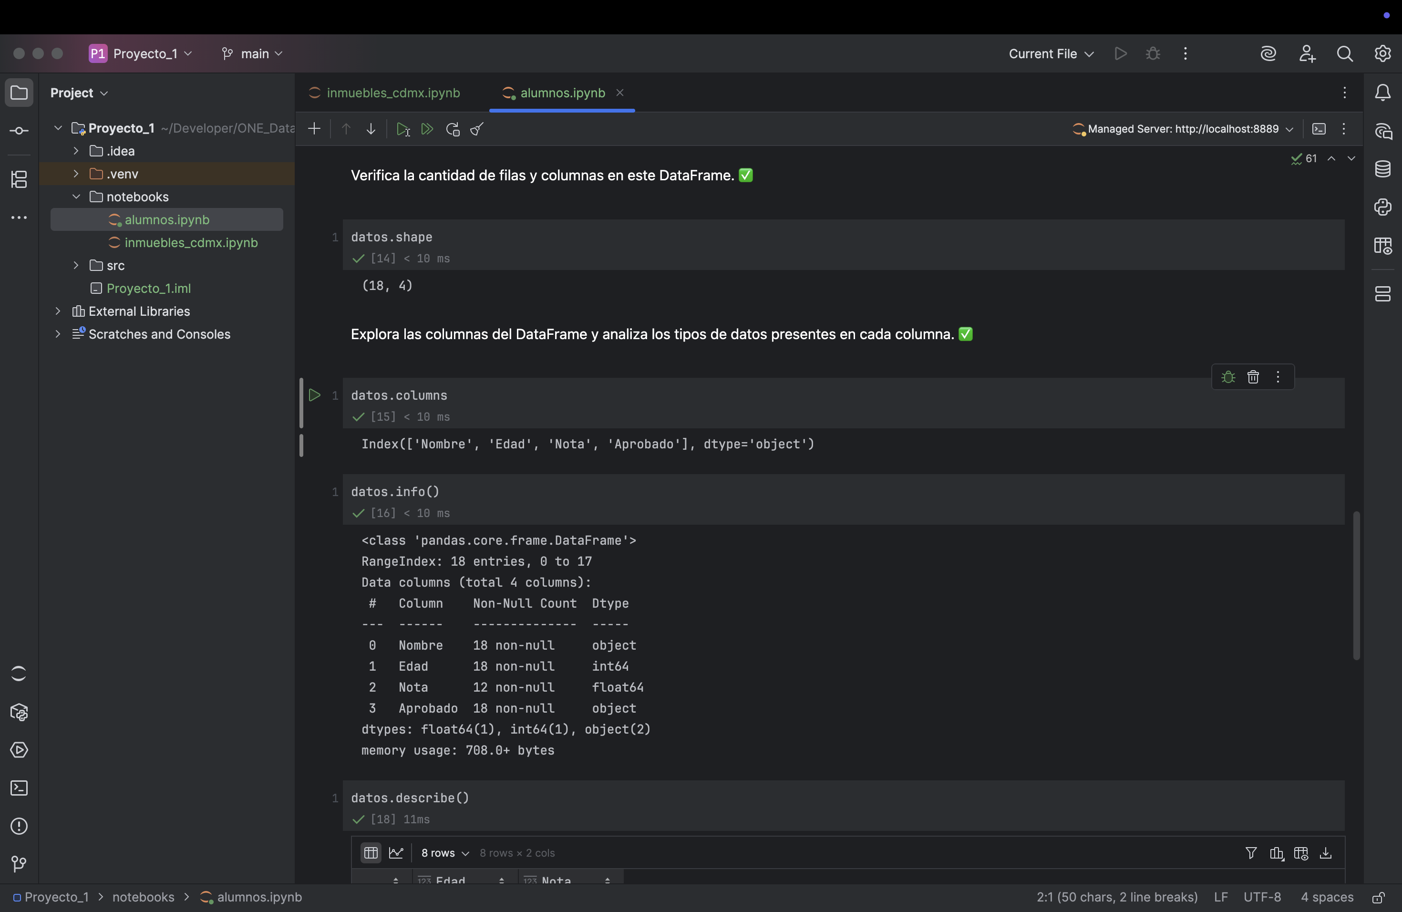Toggle read-only lock in status bar
This screenshot has width=1402, height=912.
(1379, 897)
